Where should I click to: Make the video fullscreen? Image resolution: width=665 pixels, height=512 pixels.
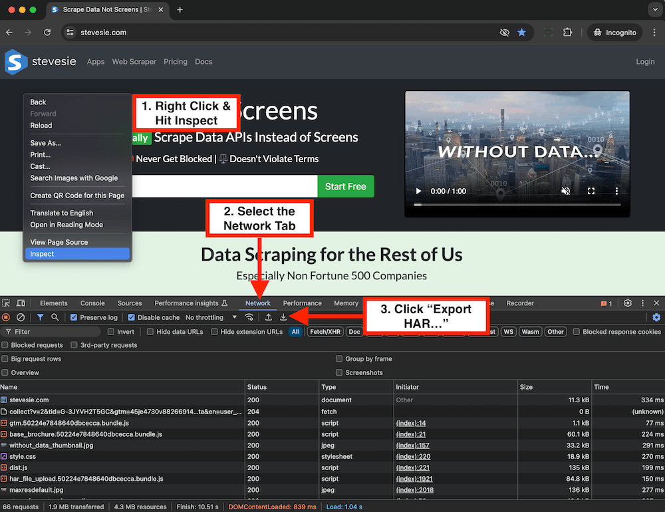[591, 192]
